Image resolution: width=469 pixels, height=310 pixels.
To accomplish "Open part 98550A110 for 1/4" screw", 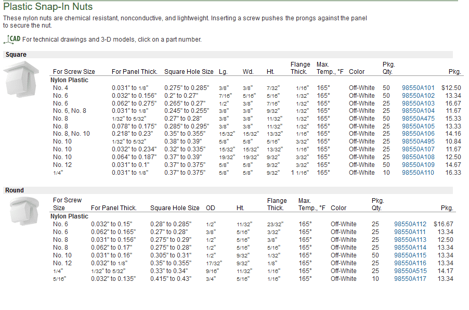I will tap(418, 172).
